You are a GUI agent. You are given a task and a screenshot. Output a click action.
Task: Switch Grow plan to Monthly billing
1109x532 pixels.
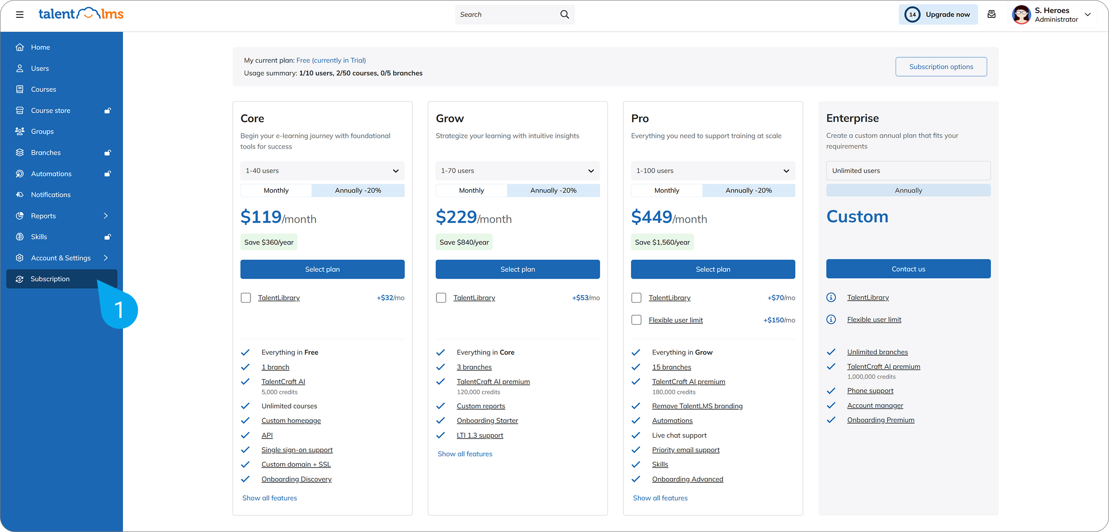tap(472, 190)
